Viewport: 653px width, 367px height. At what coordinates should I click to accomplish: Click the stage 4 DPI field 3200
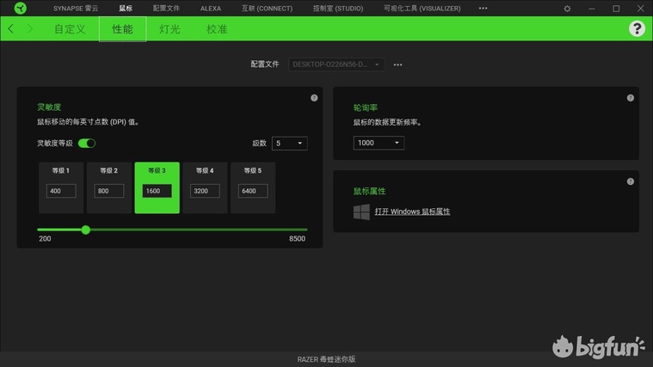(x=205, y=191)
